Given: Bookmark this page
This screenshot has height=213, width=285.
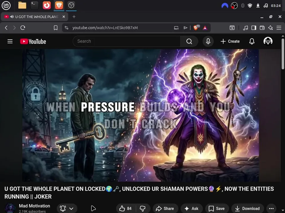Looking at the screenshot, I should coord(56,28).
